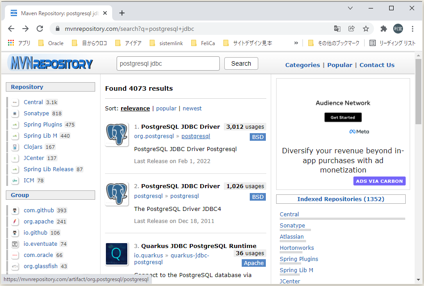
Task: Click the postgresql jdbc search field
Action: pyautogui.click(x=168, y=63)
